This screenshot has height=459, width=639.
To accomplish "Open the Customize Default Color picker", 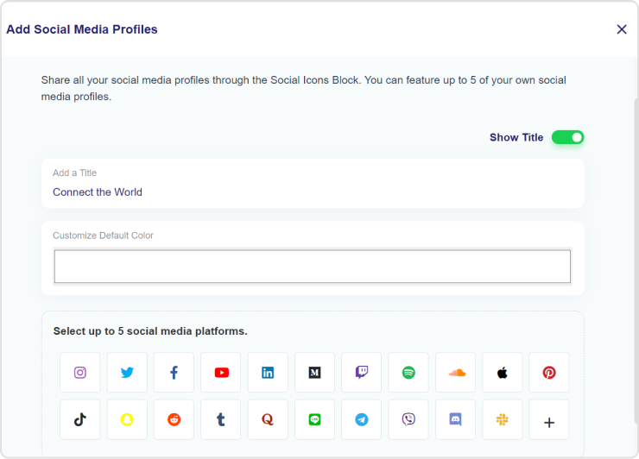I will click(x=313, y=267).
